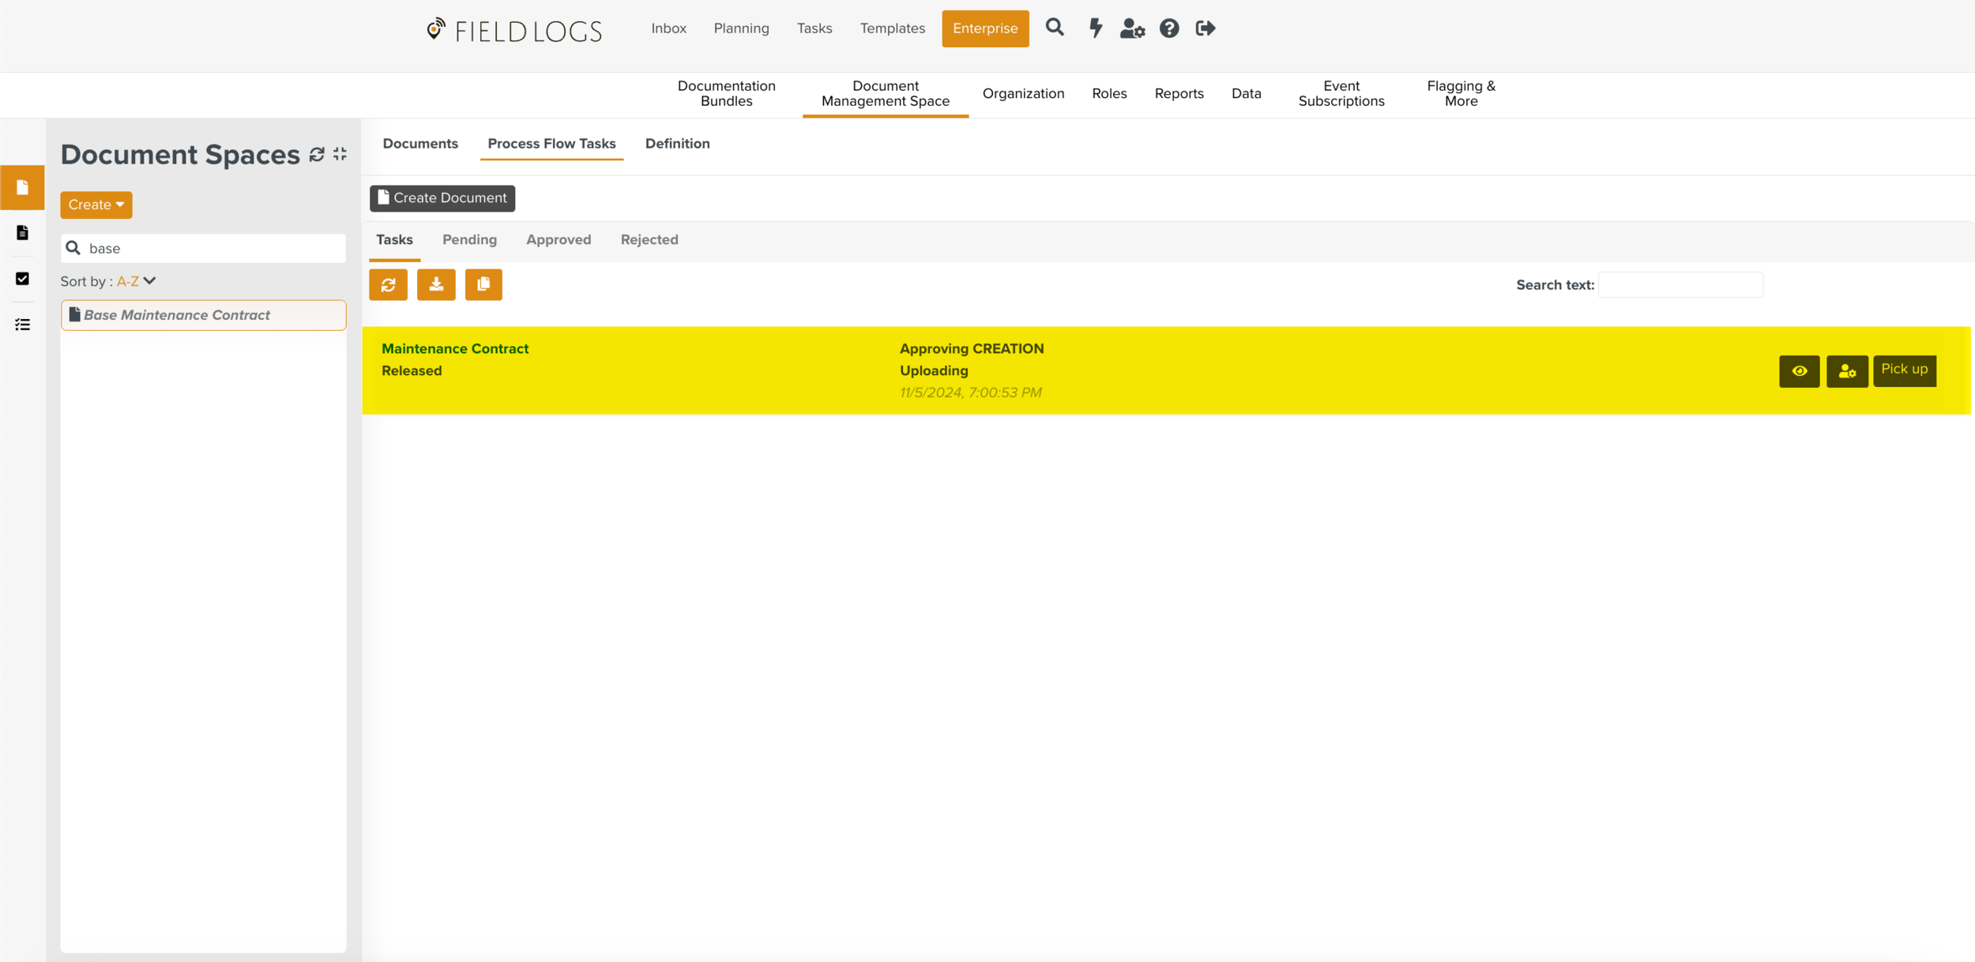Refresh the Document Spaces list
This screenshot has height=962, width=1975.
coord(317,155)
